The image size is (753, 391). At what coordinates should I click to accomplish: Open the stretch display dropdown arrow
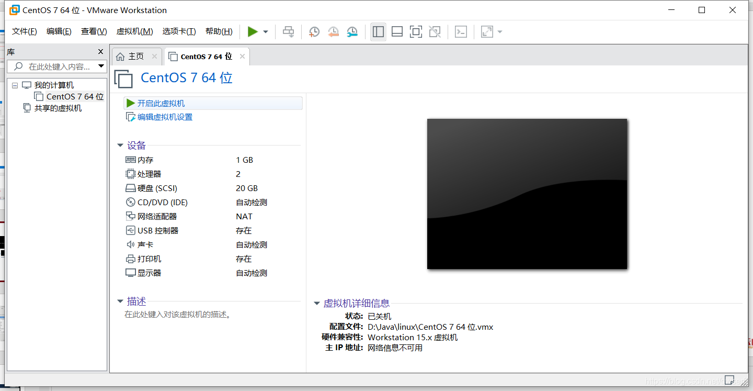(x=500, y=32)
